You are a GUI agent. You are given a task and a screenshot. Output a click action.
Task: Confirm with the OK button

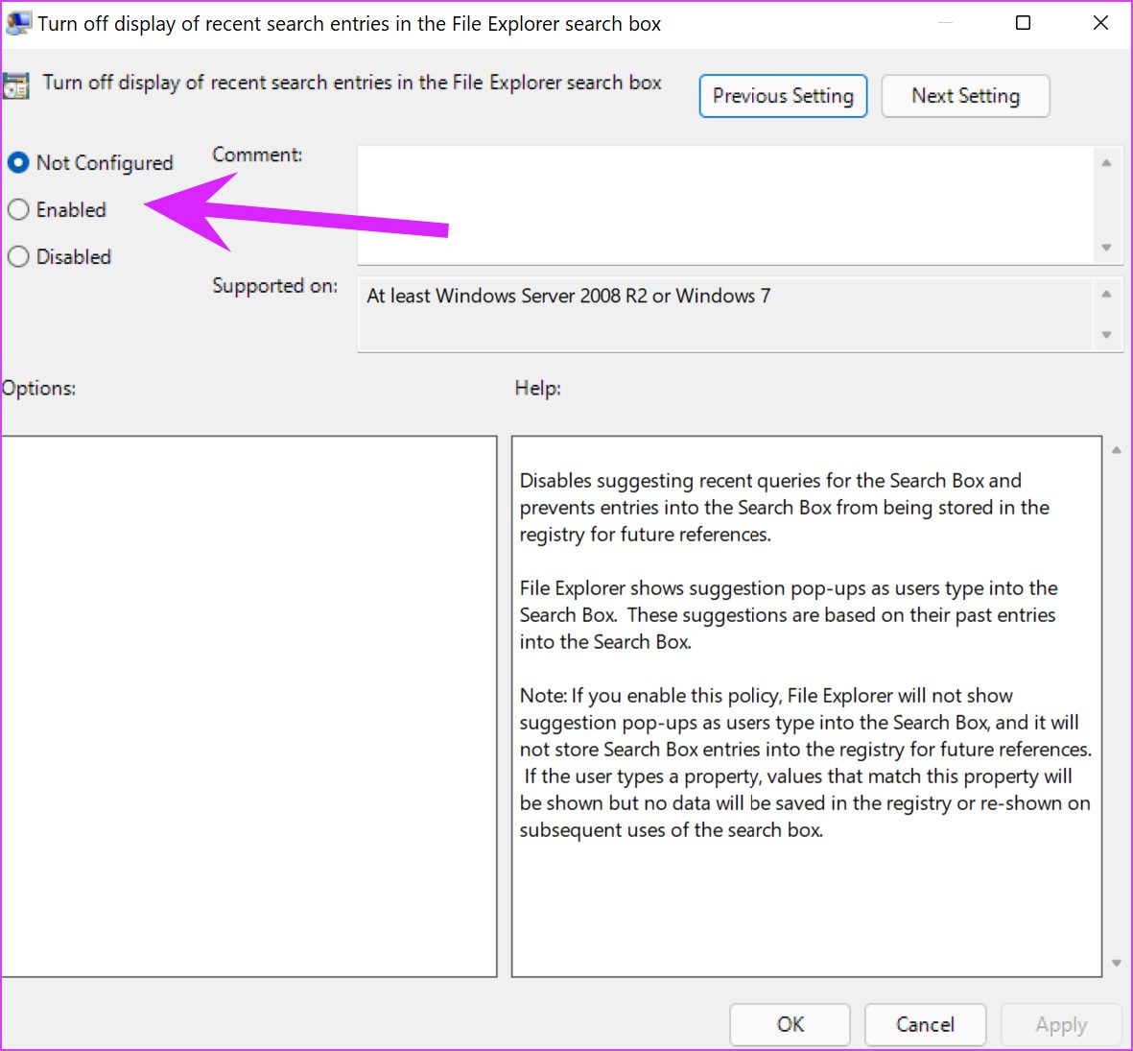pos(790,1023)
